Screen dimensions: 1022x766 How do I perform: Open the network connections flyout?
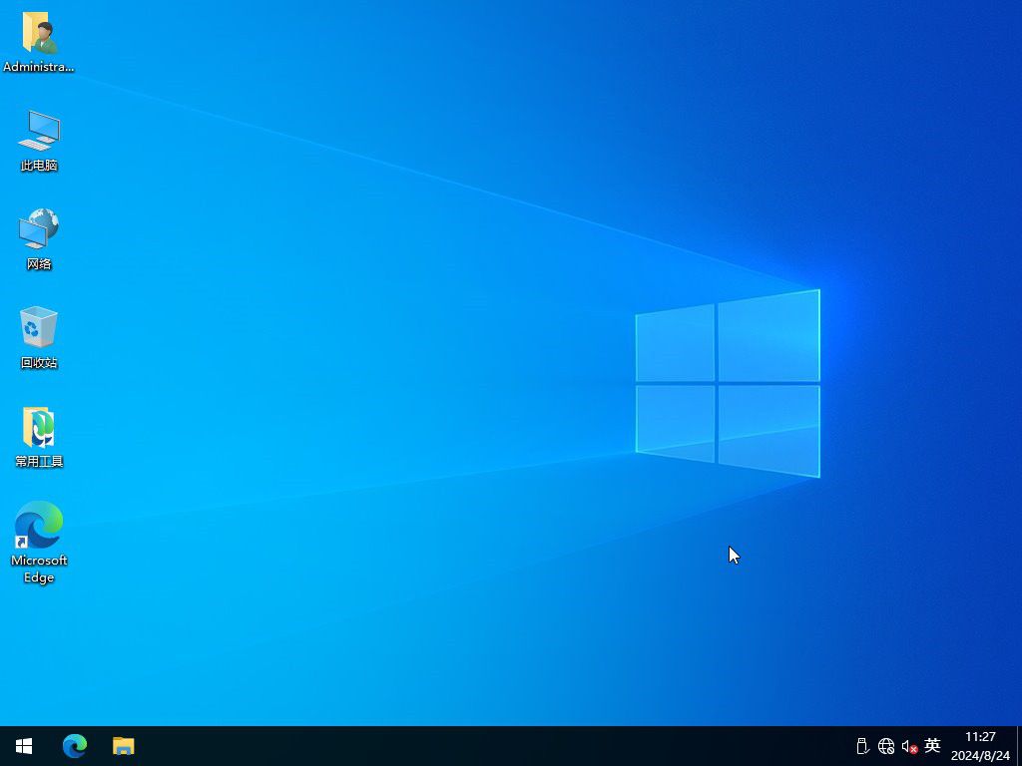click(886, 746)
